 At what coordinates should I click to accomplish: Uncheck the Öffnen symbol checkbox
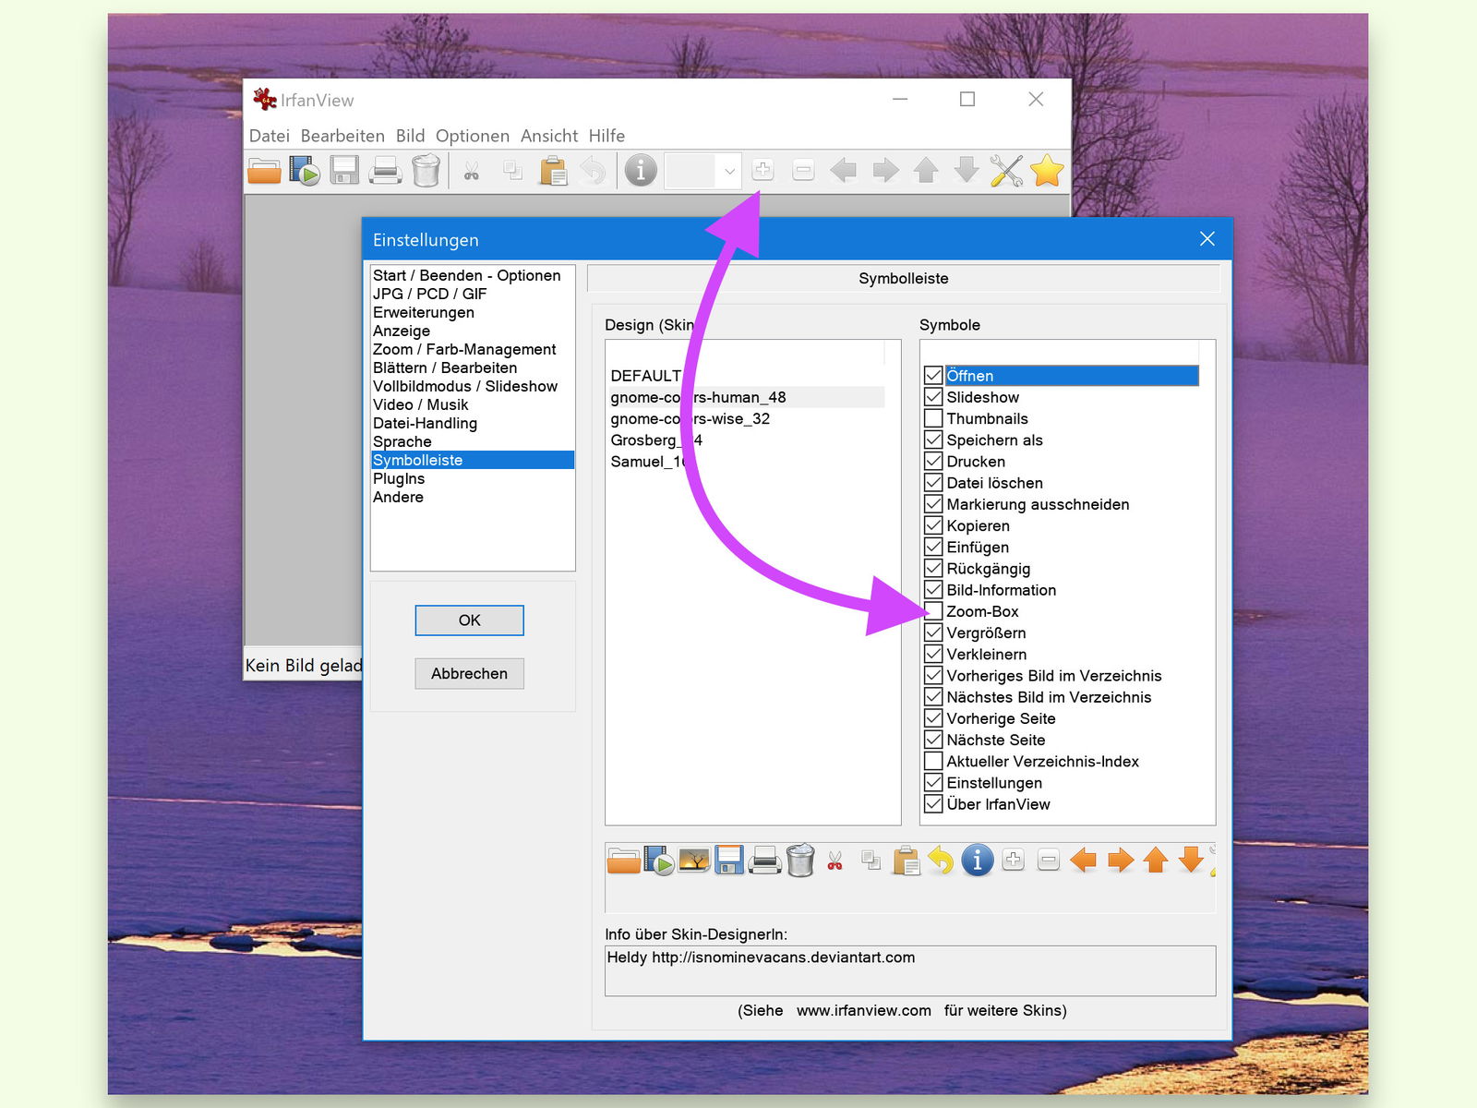click(x=933, y=376)
